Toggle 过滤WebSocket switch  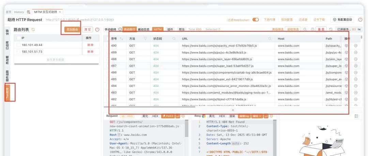256,20
